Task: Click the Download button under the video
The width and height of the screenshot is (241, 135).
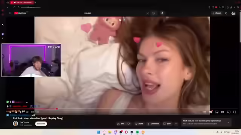Action: (x=153, y=124)
